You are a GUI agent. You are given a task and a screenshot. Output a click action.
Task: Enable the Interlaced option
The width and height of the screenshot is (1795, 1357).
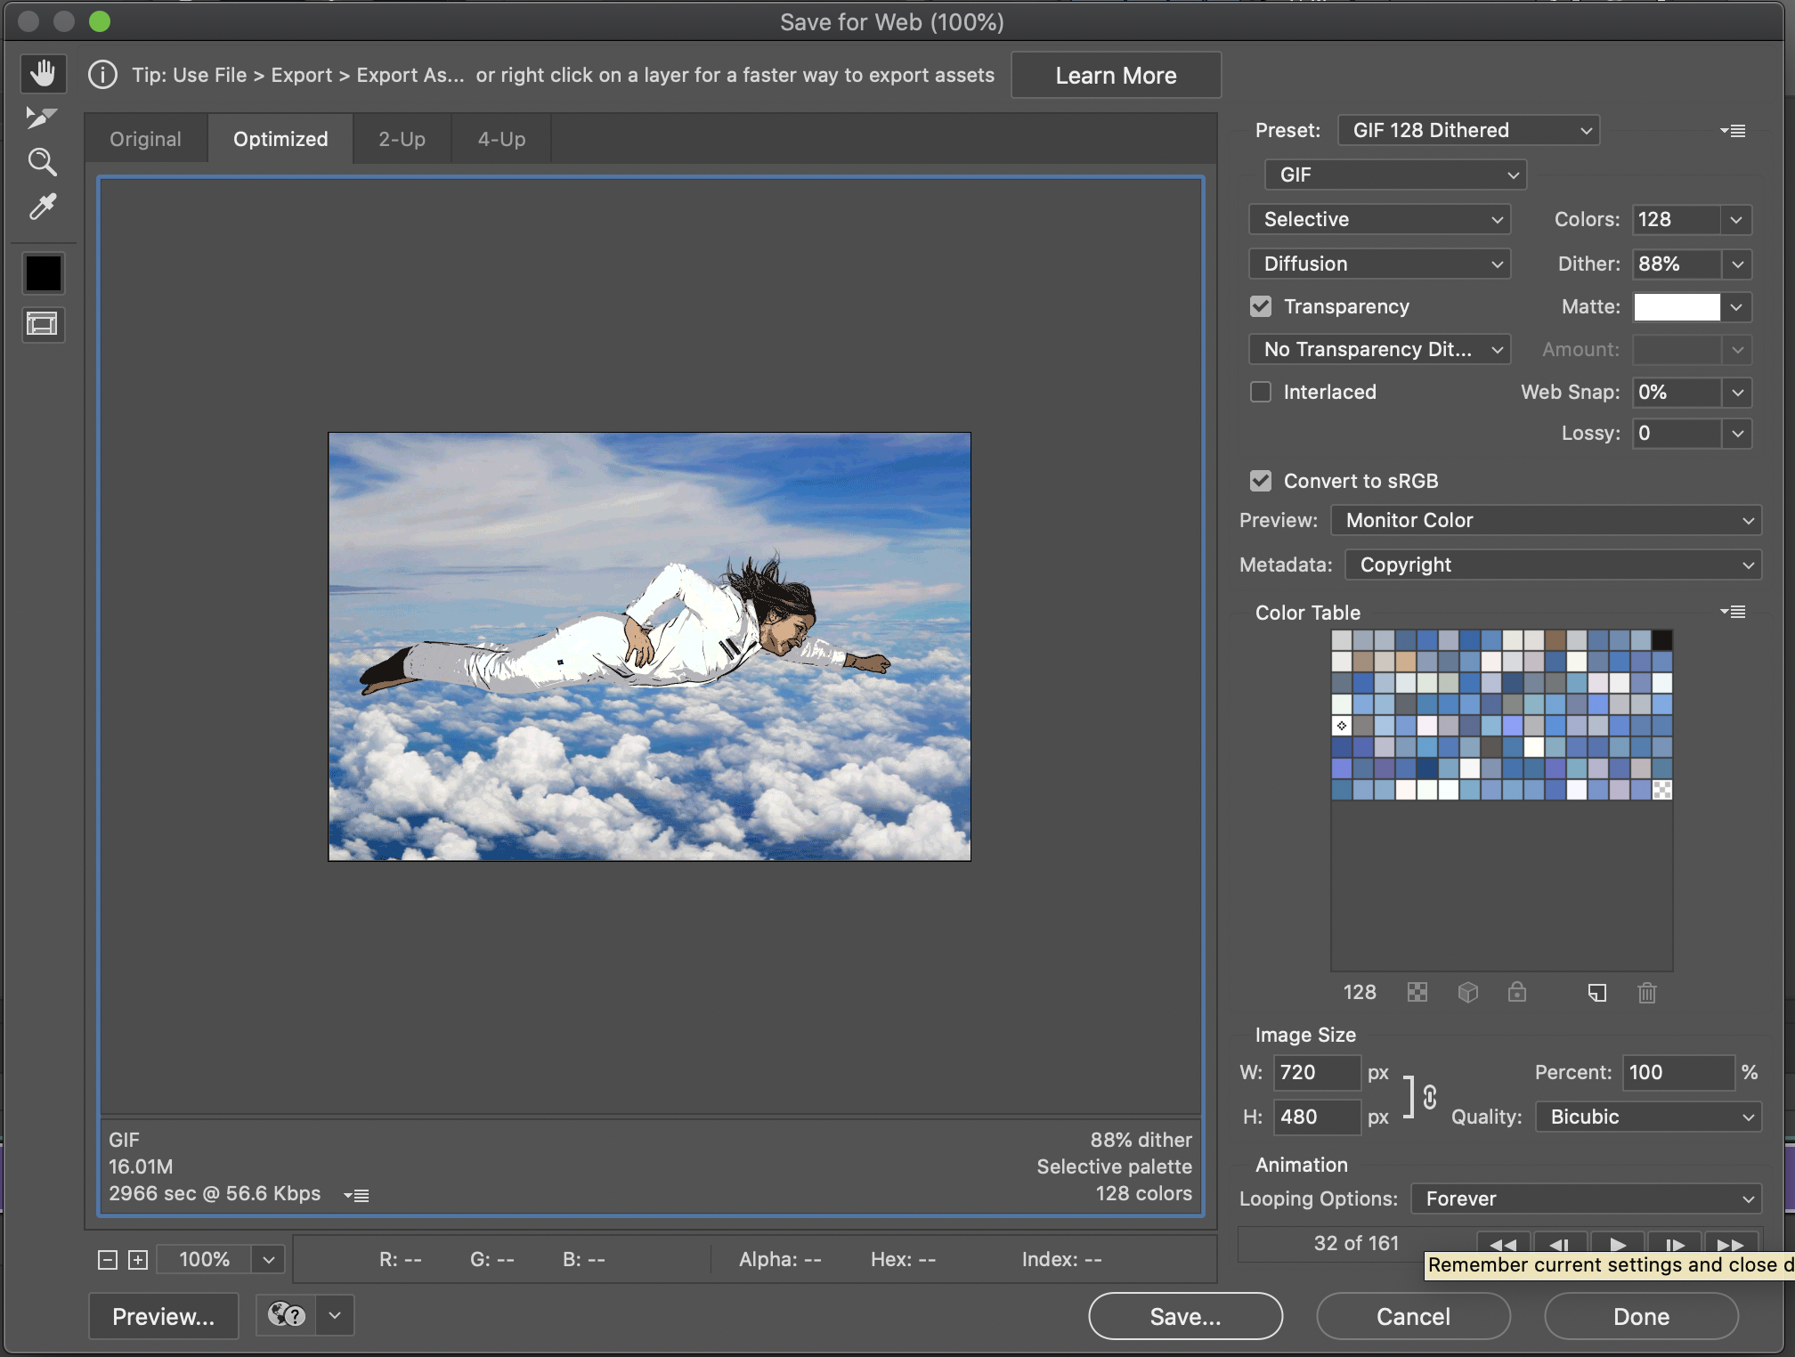pyautogui.click(x=1260, y=392)
